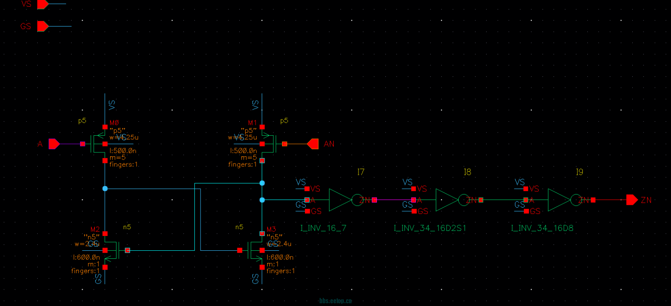The height and width of the screenshot is (306, 671).
Task: Click M3's l:600.0n length parameter
Action: 280,257
